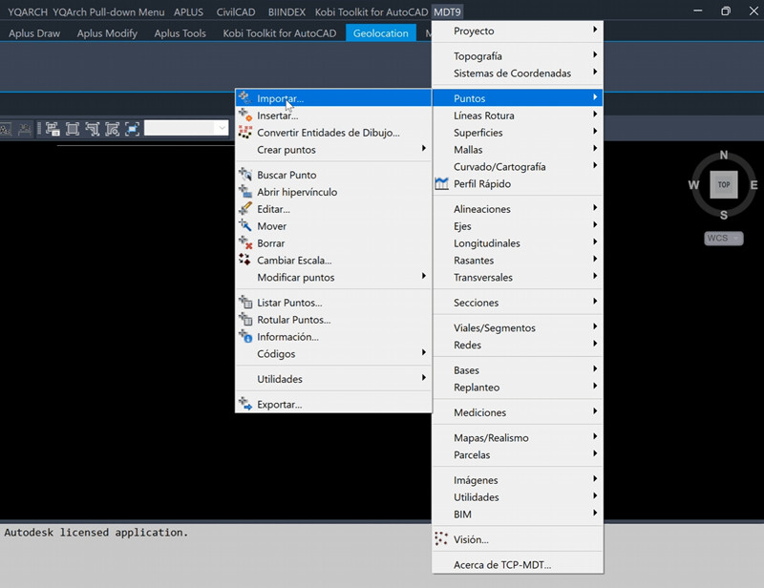Image resolution: width=764 pixels, height=588 pixels.
Task: Click the Exportar points icon
Action: pyautogui.click(x=245, y=405)
